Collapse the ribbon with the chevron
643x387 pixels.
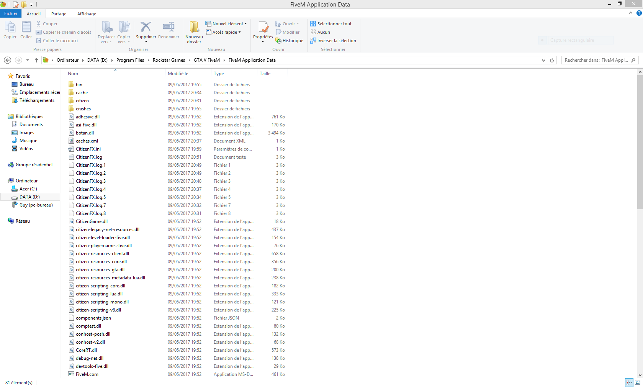tap(630, 13)
